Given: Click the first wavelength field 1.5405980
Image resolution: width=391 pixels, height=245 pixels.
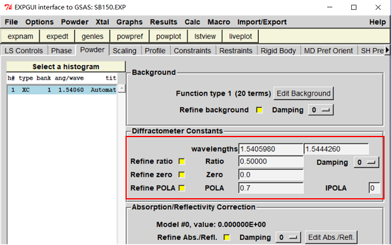Looking at the screenshot, I should (x=271, y=149).
